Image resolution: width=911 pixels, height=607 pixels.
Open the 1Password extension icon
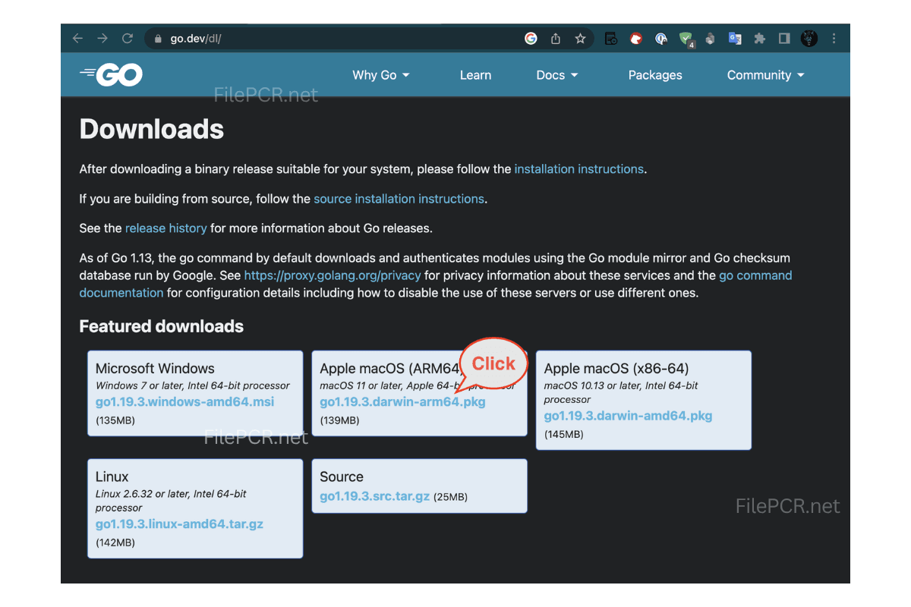coord(661,39)
